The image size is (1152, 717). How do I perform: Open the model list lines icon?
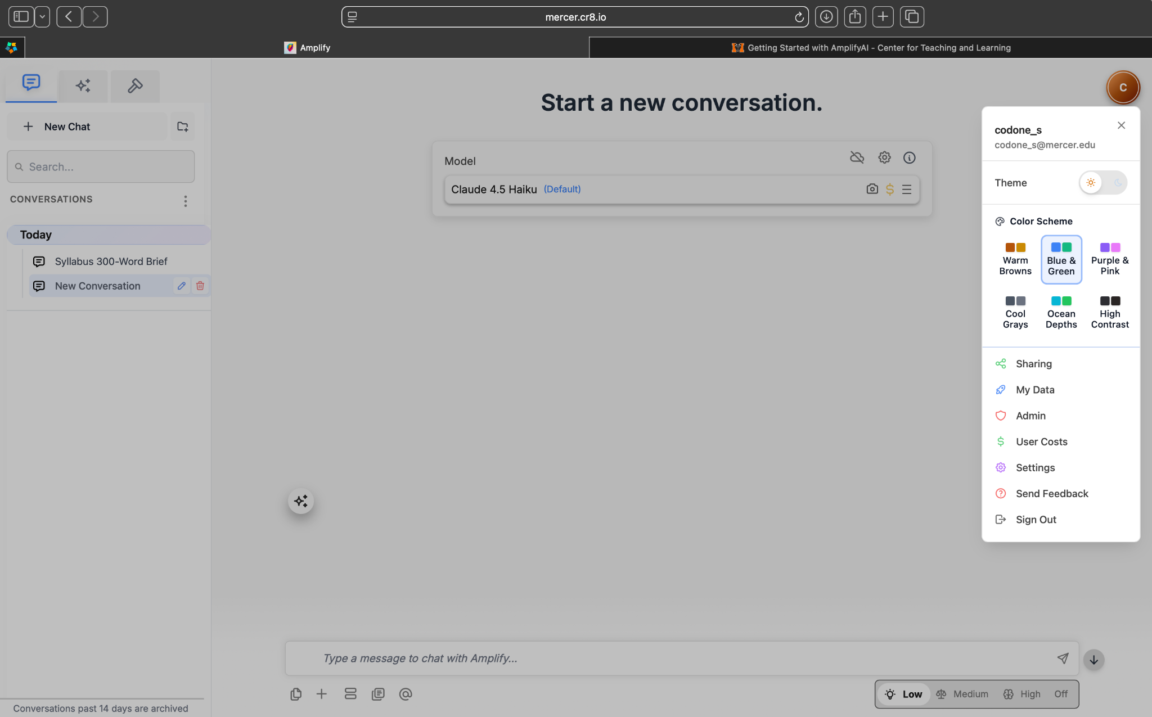[x=907, y=190]
